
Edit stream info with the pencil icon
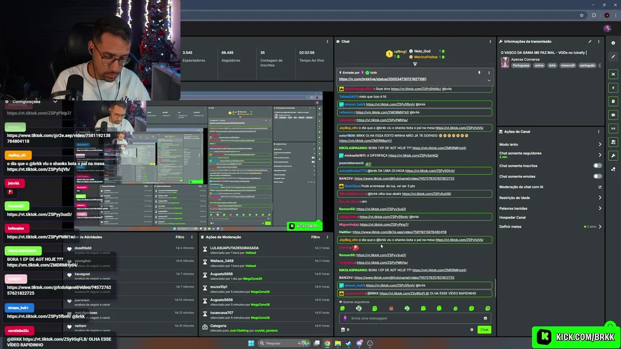(590, 42)
